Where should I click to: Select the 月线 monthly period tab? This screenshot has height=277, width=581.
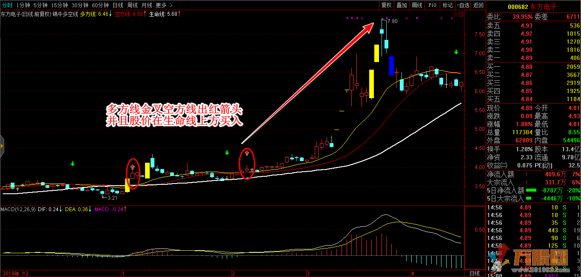tap(147, 5)
